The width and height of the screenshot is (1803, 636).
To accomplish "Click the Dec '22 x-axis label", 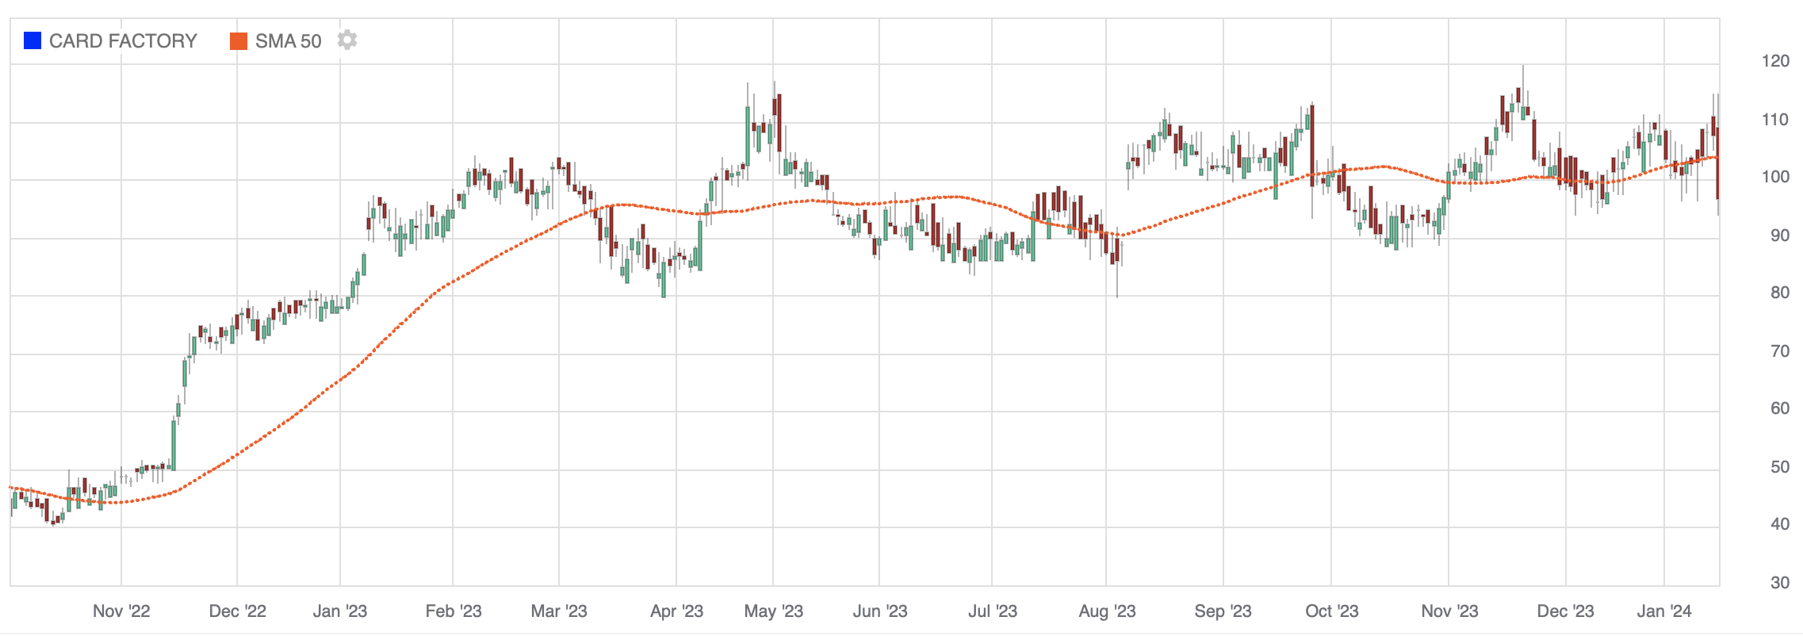I will 238,611.
